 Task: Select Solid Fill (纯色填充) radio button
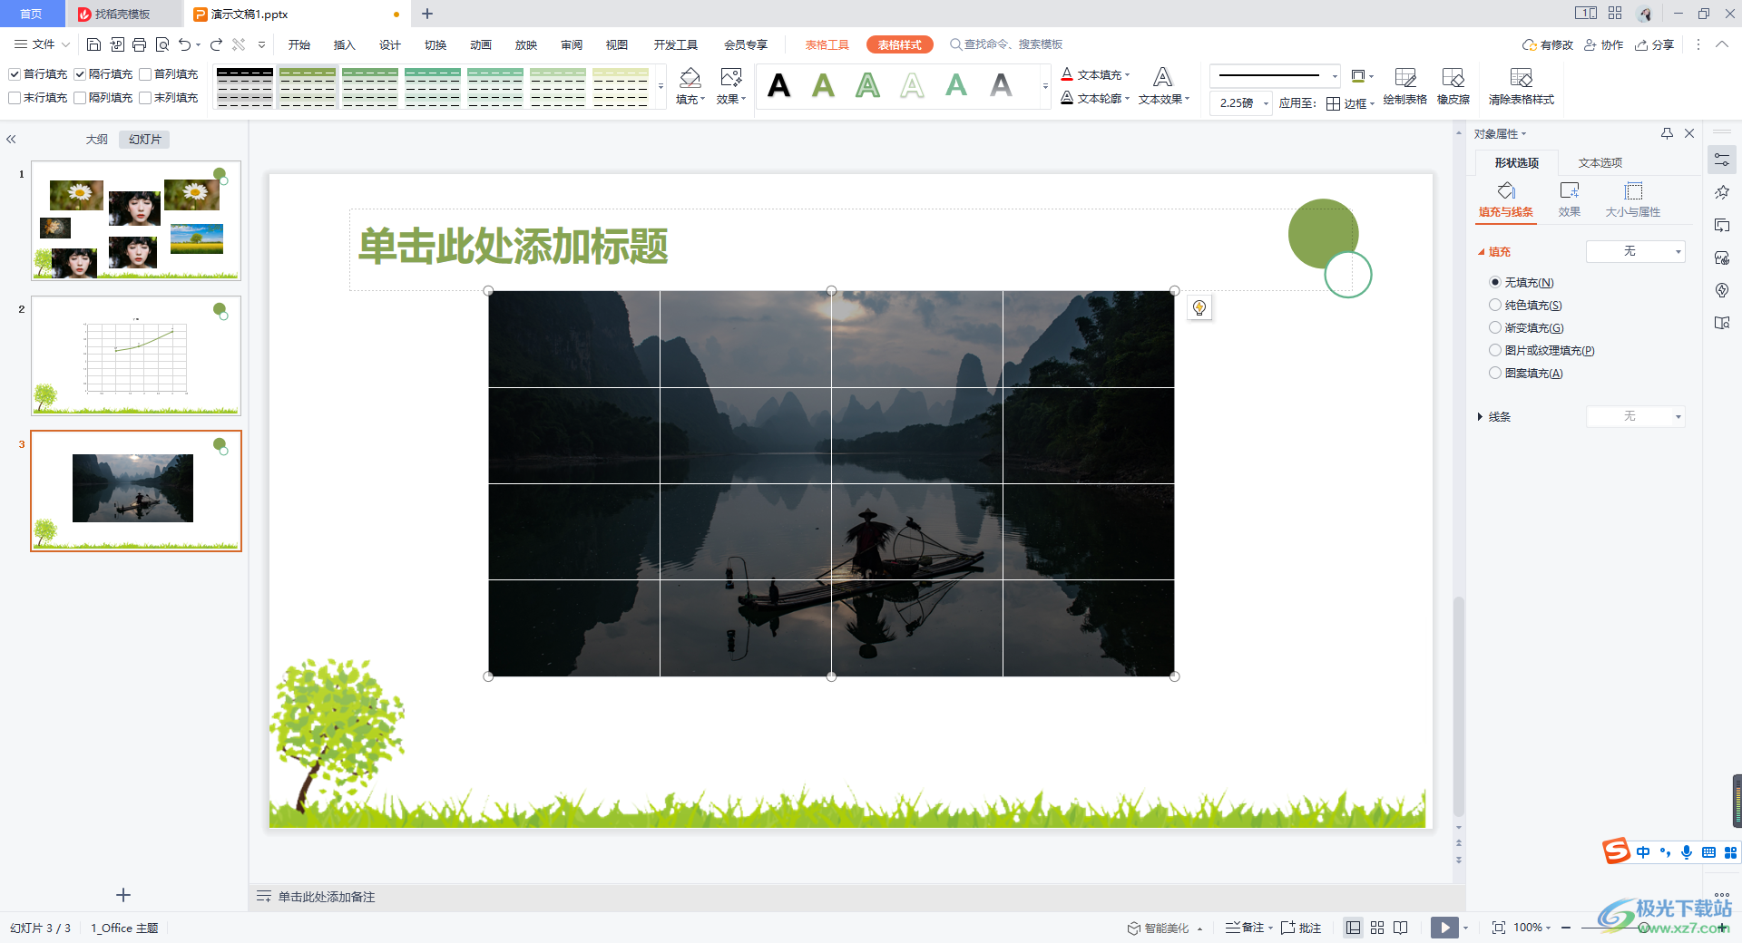[x=1495, y=305]
